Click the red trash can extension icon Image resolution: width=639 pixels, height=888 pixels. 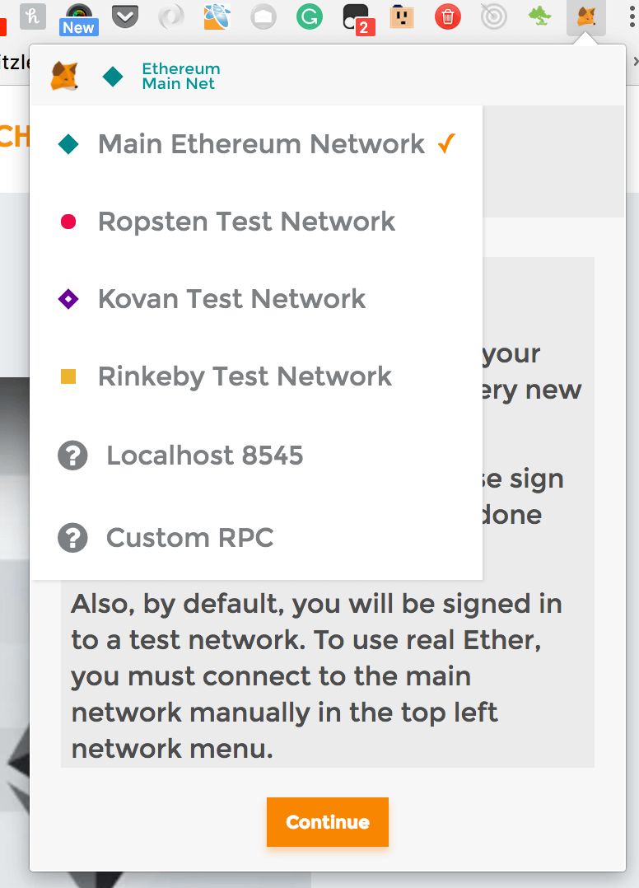coord(448,17)
